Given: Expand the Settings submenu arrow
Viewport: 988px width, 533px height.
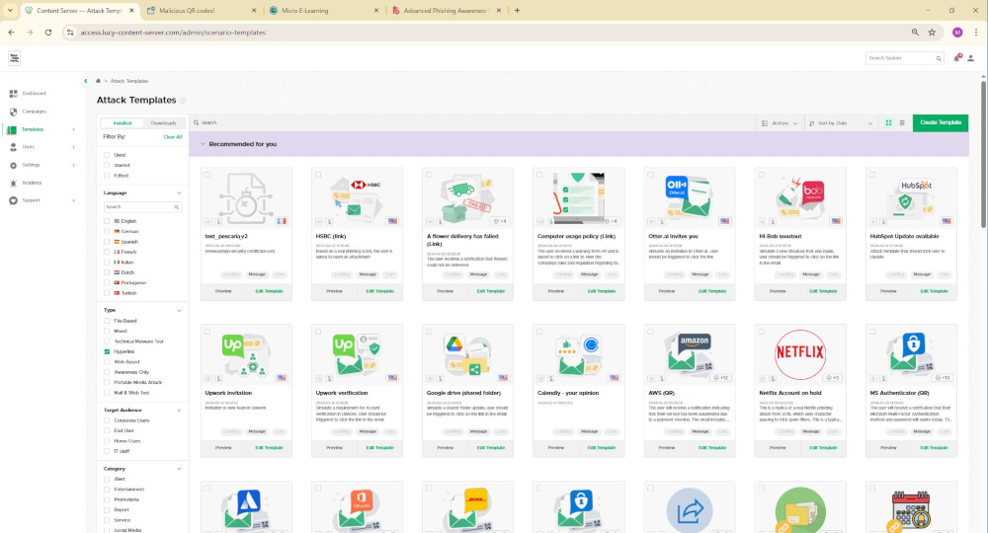Looking at the screenshot, I should [74, 165].
